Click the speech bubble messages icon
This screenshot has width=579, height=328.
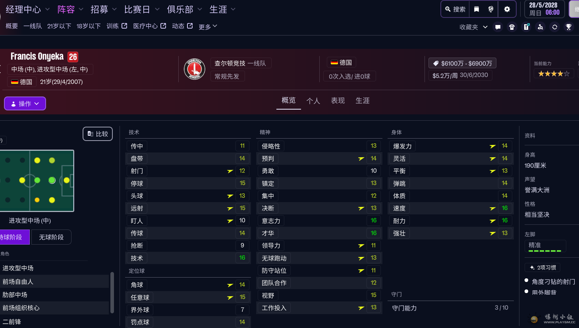pos(498,27)
